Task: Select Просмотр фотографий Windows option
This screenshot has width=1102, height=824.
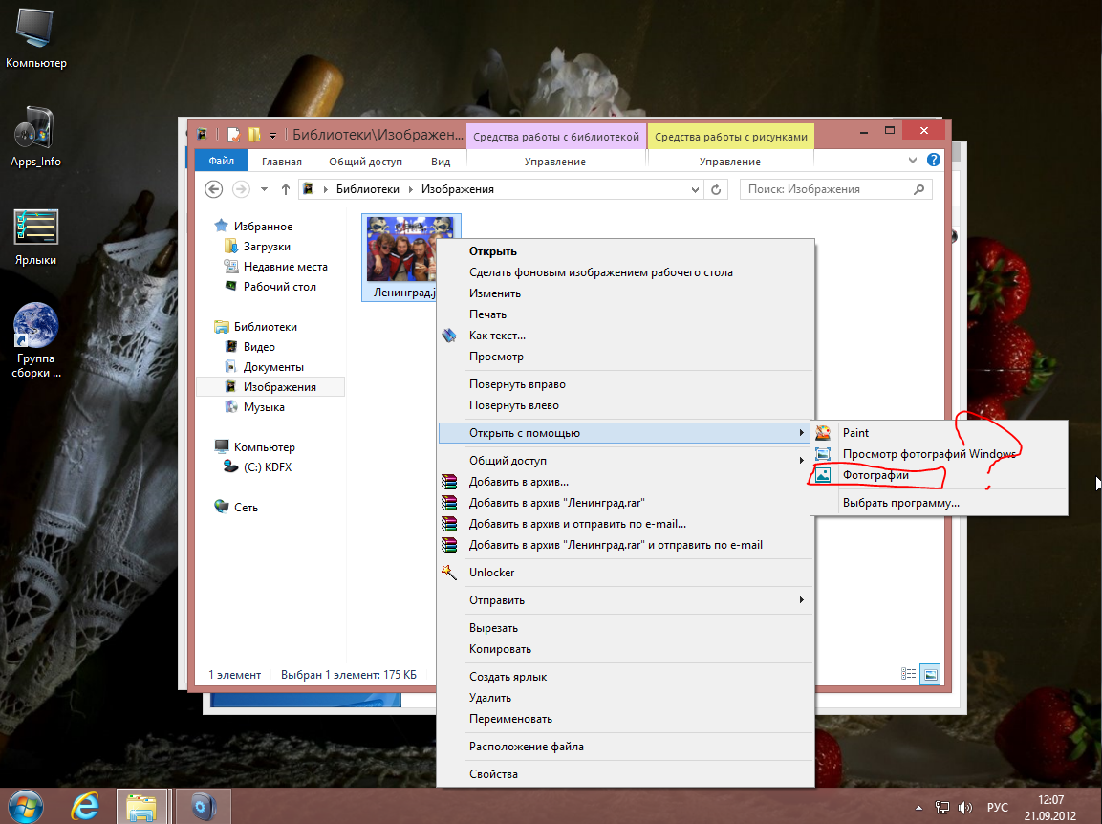Action: click(x=939, y=454)
